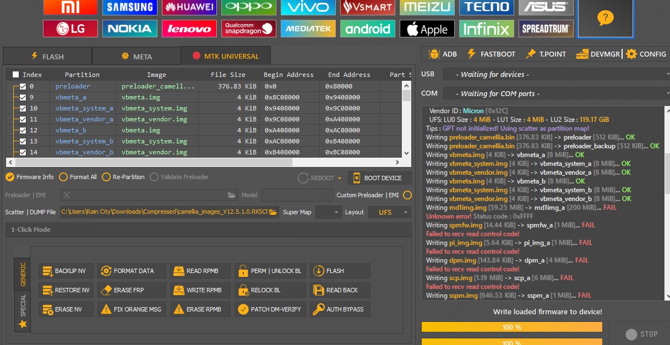This screenshot has width=670, height=345.
Task: Open the FASTBOOT tab
Action: click(x=491, y=54)
